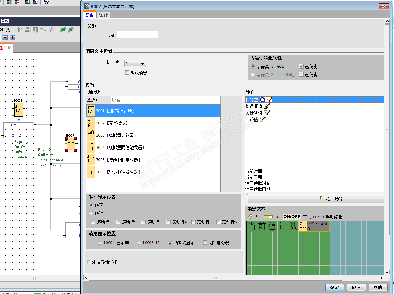Enable 激活参数保护 checkbox
The width and height of the screenshot is (394, 294).
89,262
